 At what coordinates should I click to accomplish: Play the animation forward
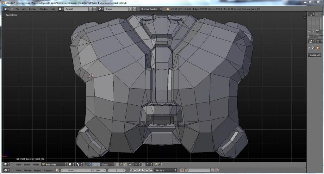143,170
